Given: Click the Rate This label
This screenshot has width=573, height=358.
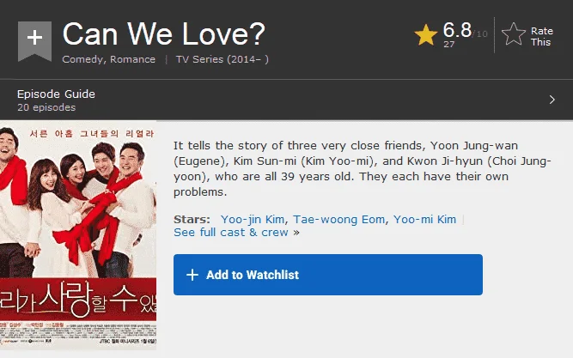Looking at the screenshot, I should click(541, 37).
